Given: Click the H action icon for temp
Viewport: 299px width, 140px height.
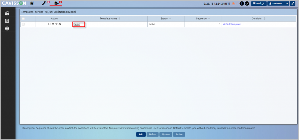Looking at the screenshot, I should tap(49, 24).
